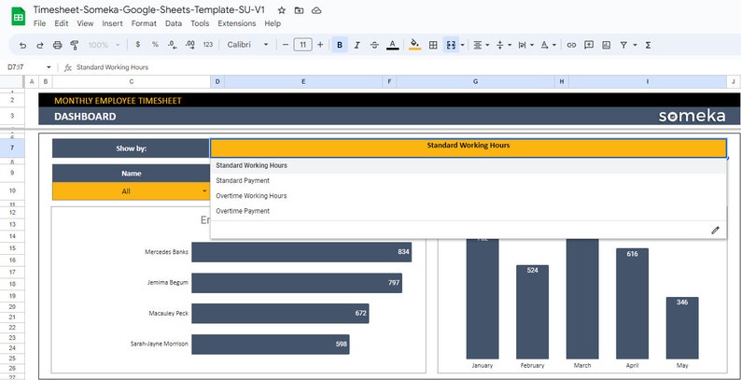This screenshot has width=741, height=380.
Task: Open the Name box dropdown arrow
Action: [x=49, y=67]
